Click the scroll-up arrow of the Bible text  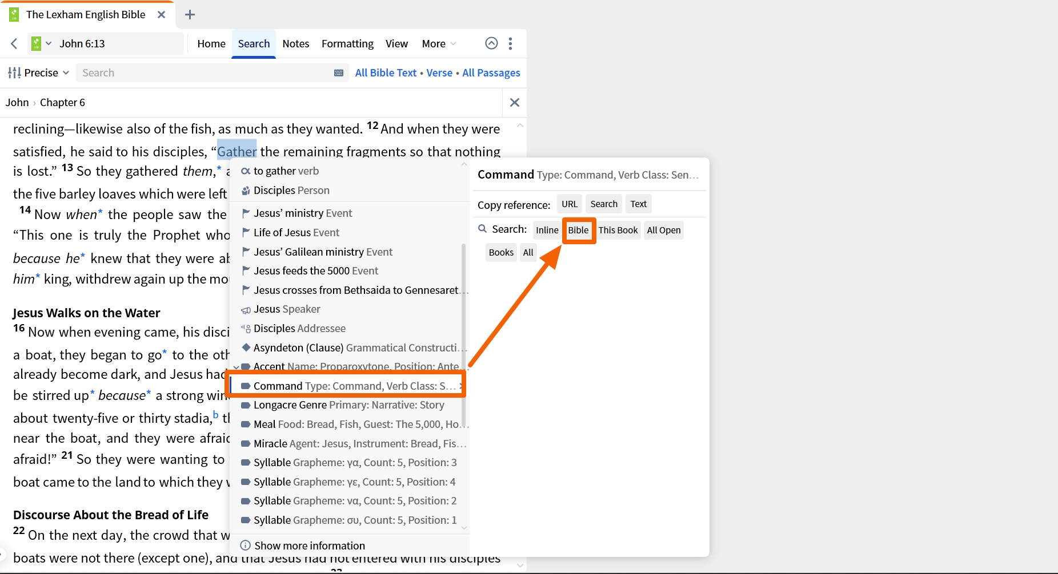(x=520, y=126)
